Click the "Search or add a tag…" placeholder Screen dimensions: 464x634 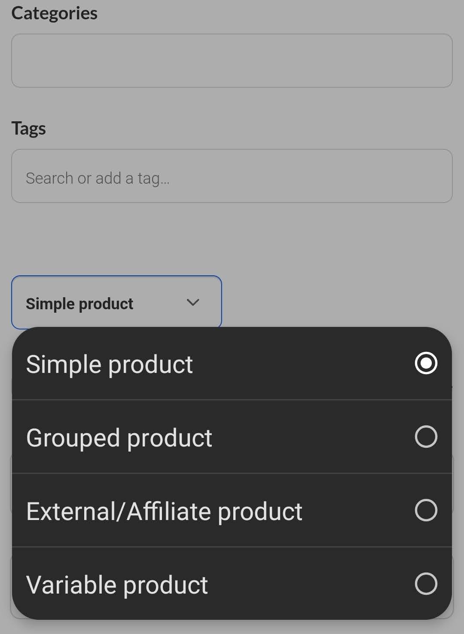(98, 178)
